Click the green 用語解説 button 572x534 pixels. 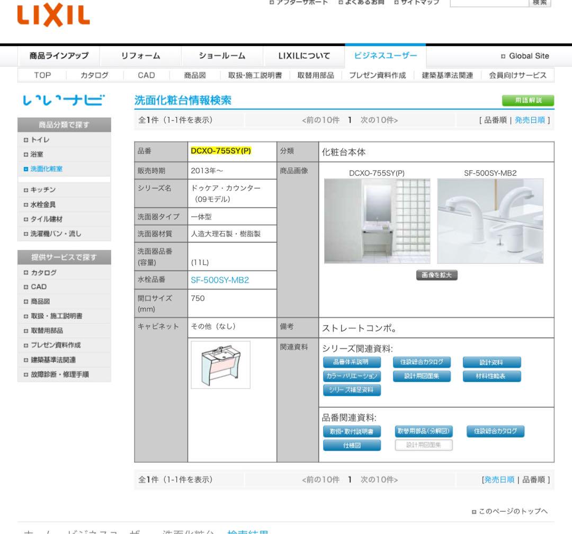pyautogui.click(x=528, y=100)
